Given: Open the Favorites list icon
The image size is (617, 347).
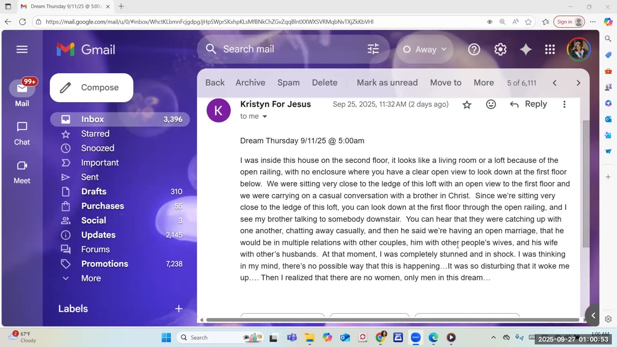Looking at the screenshot, I should pos(546,22).
